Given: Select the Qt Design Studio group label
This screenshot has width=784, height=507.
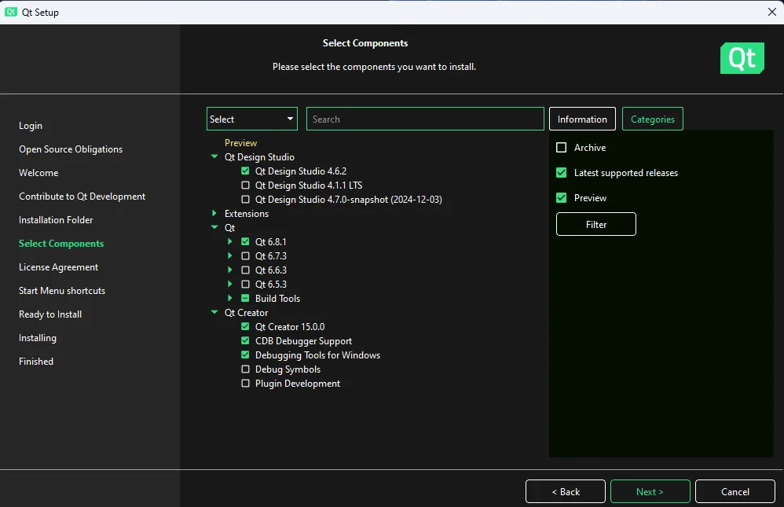Looking at the screenshot, I should [259, 156].
